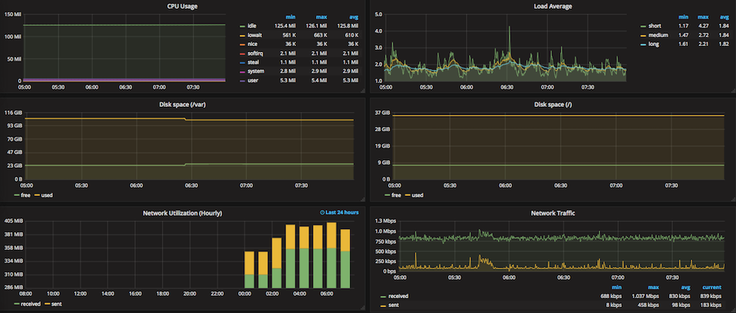Image resolution: width=736 pixels, height=313 pixels.
Task: Sort Network Traffic legend by min column
Action: pos(617,287)
